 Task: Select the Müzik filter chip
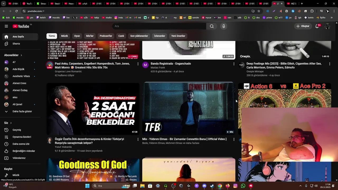(64, 36)
